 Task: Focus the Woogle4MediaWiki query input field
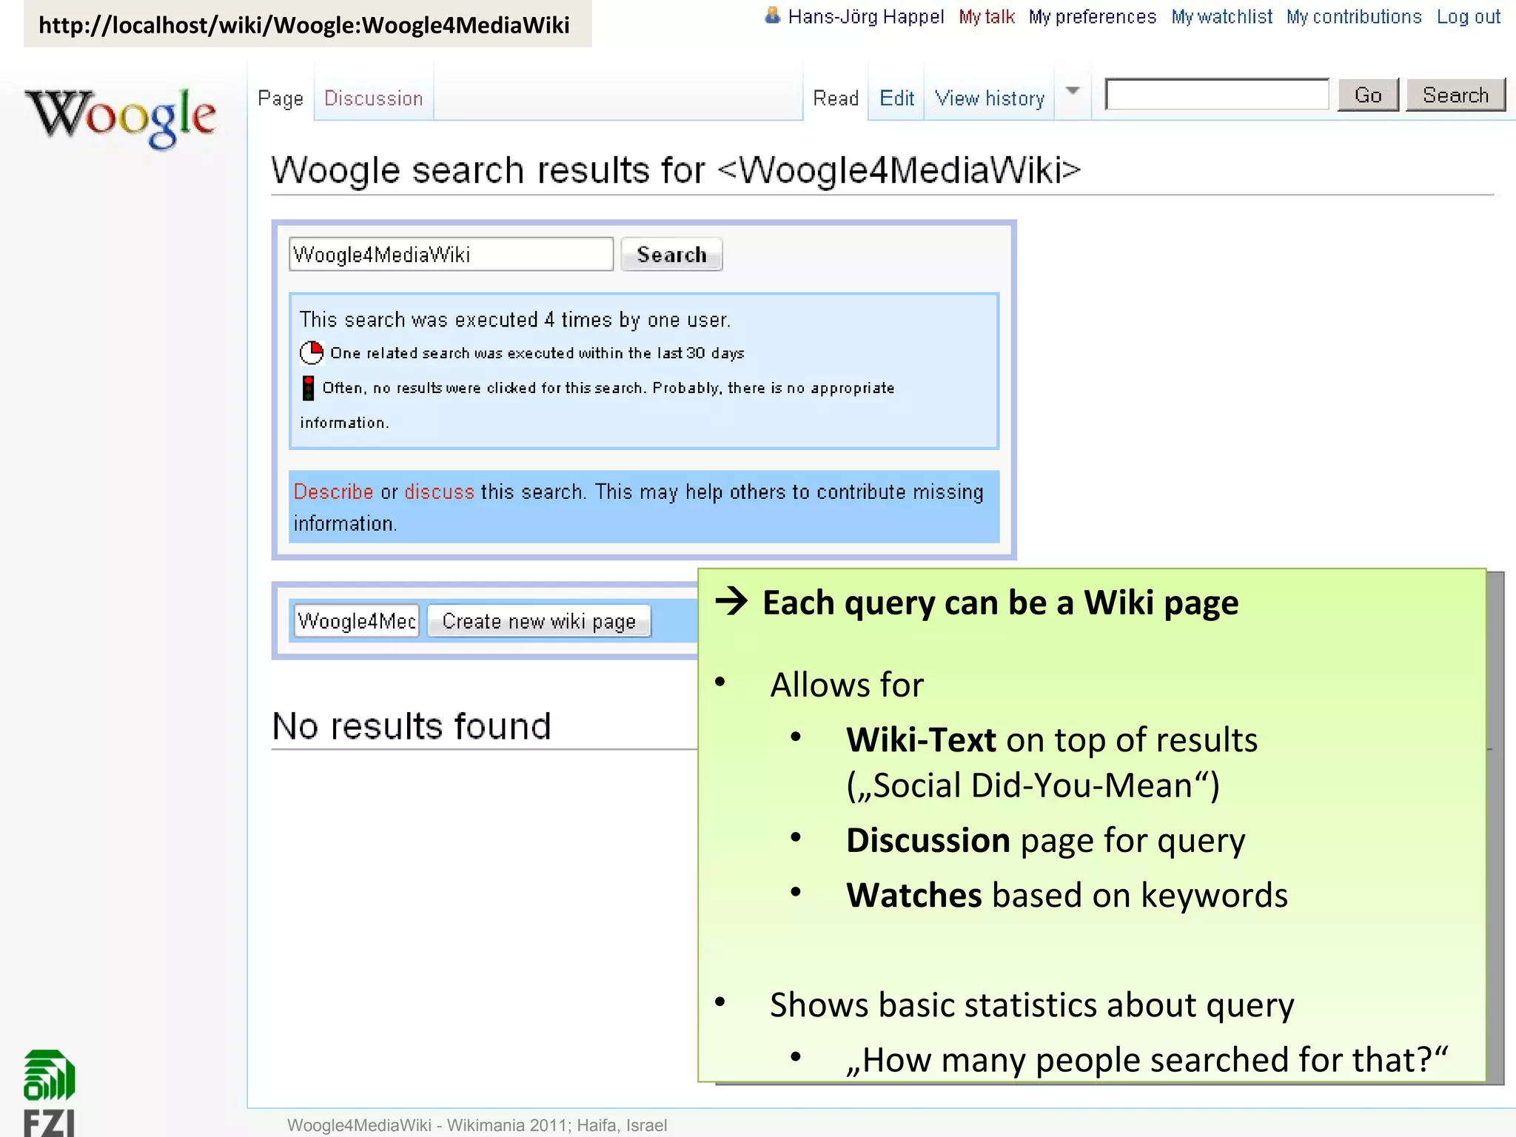pyautogui.click(x=451, y=254)
